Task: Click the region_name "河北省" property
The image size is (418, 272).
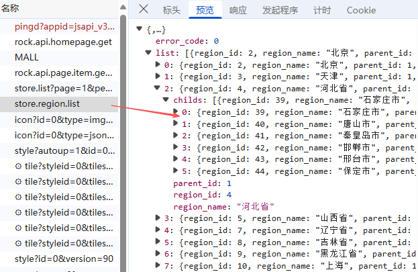Action: 223,207
